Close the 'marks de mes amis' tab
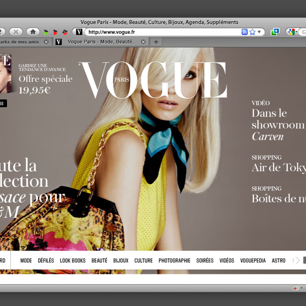This screenshot has width=306, height=306. [x=46, y=42]
